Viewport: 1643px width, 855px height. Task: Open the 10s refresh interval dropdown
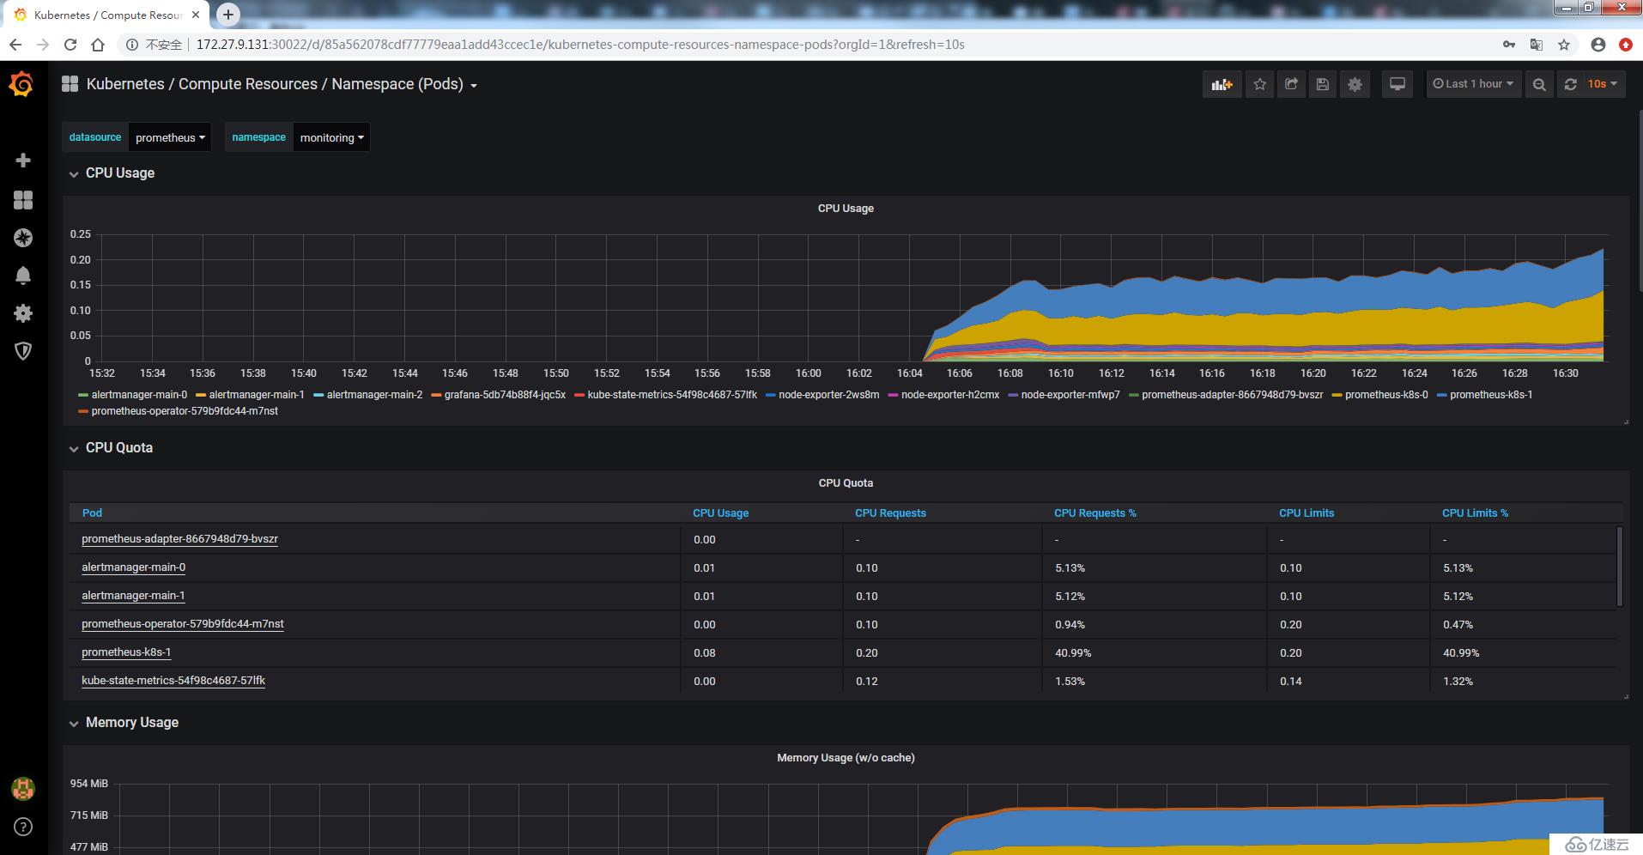pos(1602,84)
